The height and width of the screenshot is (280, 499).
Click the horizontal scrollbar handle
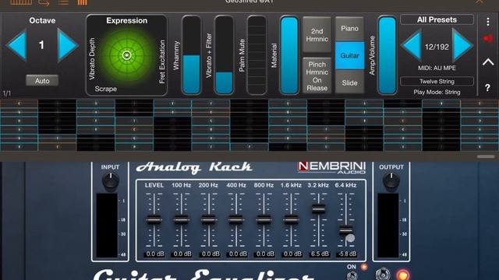tap(485, 156)
